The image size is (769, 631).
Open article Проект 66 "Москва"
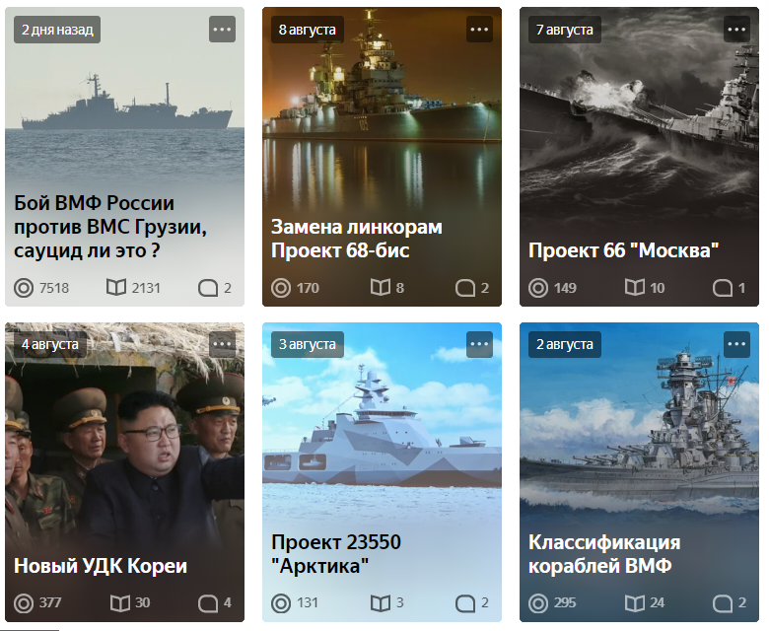623,250
